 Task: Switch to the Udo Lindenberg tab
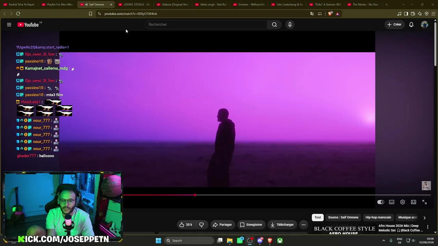point(287,4)
